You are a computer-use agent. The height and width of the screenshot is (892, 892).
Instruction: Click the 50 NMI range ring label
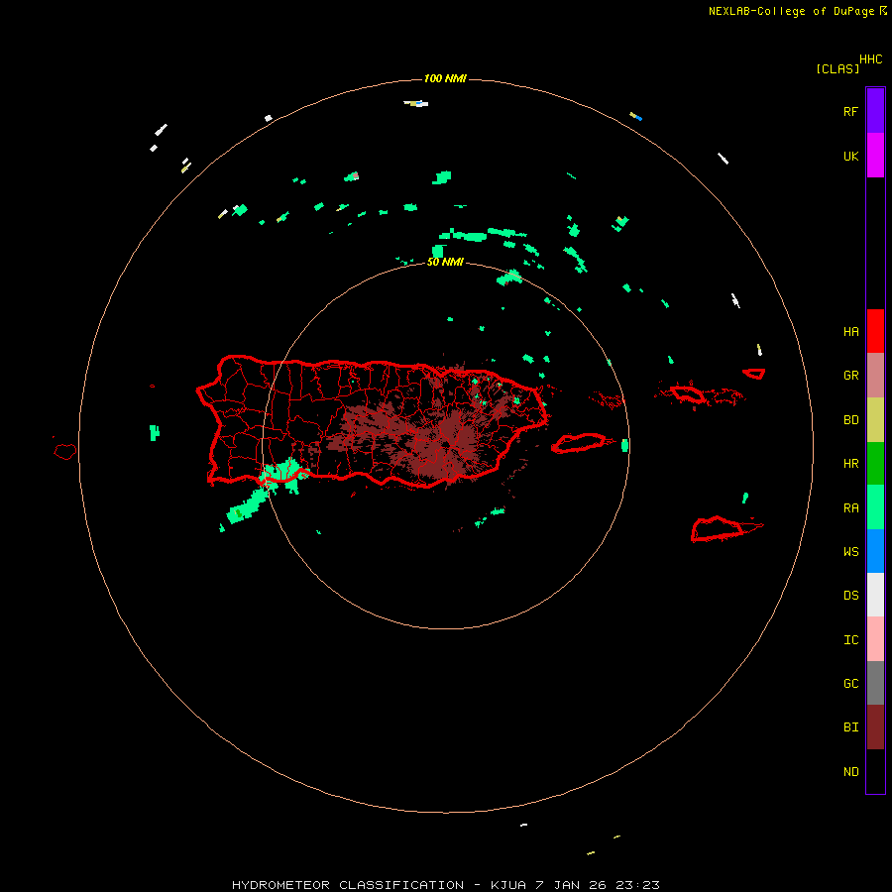445,262
